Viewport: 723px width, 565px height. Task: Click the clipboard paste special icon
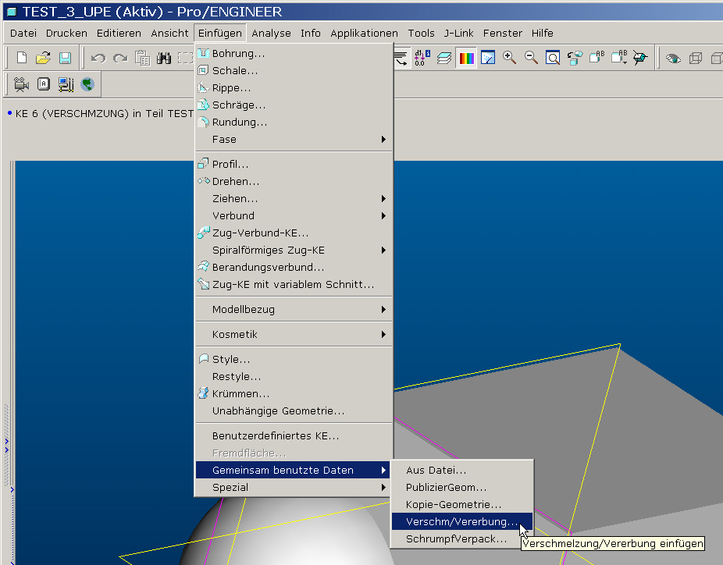(x=142, y=58)
